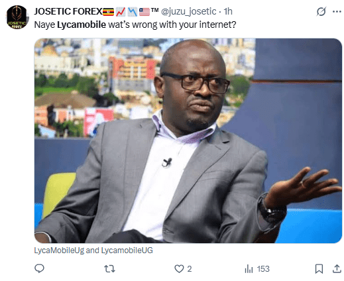Screen dimensions: 344x281
Task: Bookmark this Lycamobile tweet
Action: (319, 269)
